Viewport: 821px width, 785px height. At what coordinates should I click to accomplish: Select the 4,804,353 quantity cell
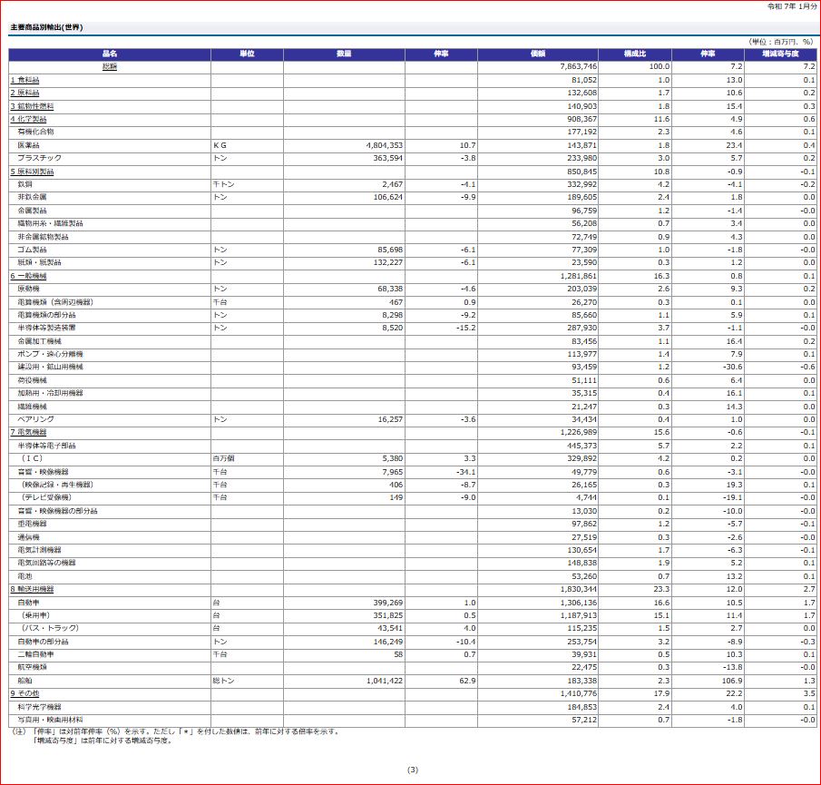[344, 145]
